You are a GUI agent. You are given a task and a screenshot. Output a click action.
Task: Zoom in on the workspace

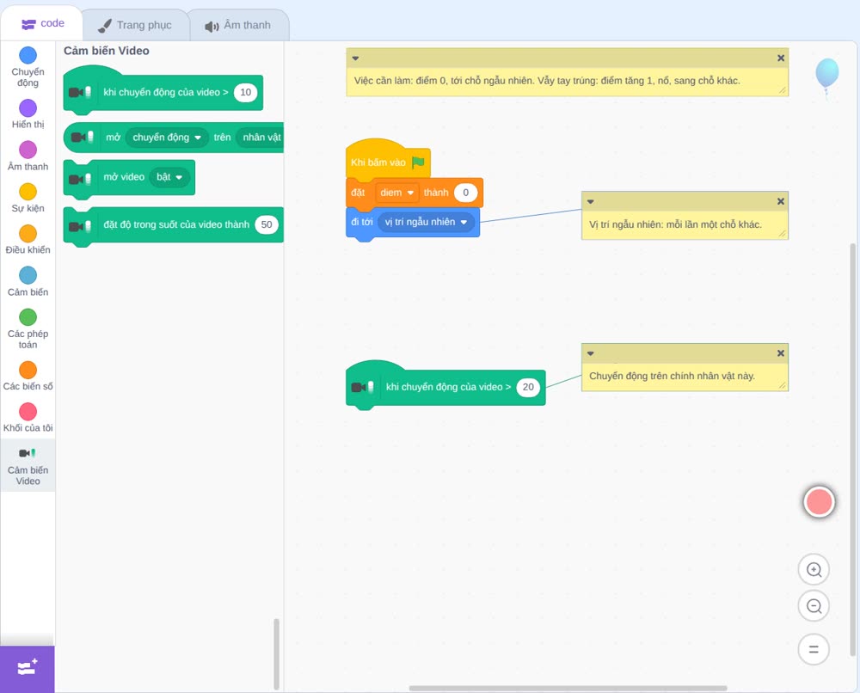point(814,570)
